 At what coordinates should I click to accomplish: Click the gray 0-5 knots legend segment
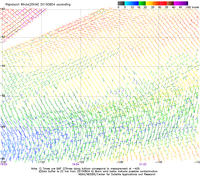tap(121, 3)
